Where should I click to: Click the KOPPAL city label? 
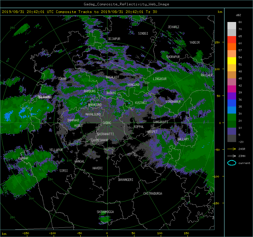139,127
